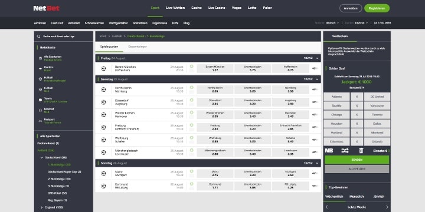
Task: Click the ALLE FELDER button
Action: [357, 169]
